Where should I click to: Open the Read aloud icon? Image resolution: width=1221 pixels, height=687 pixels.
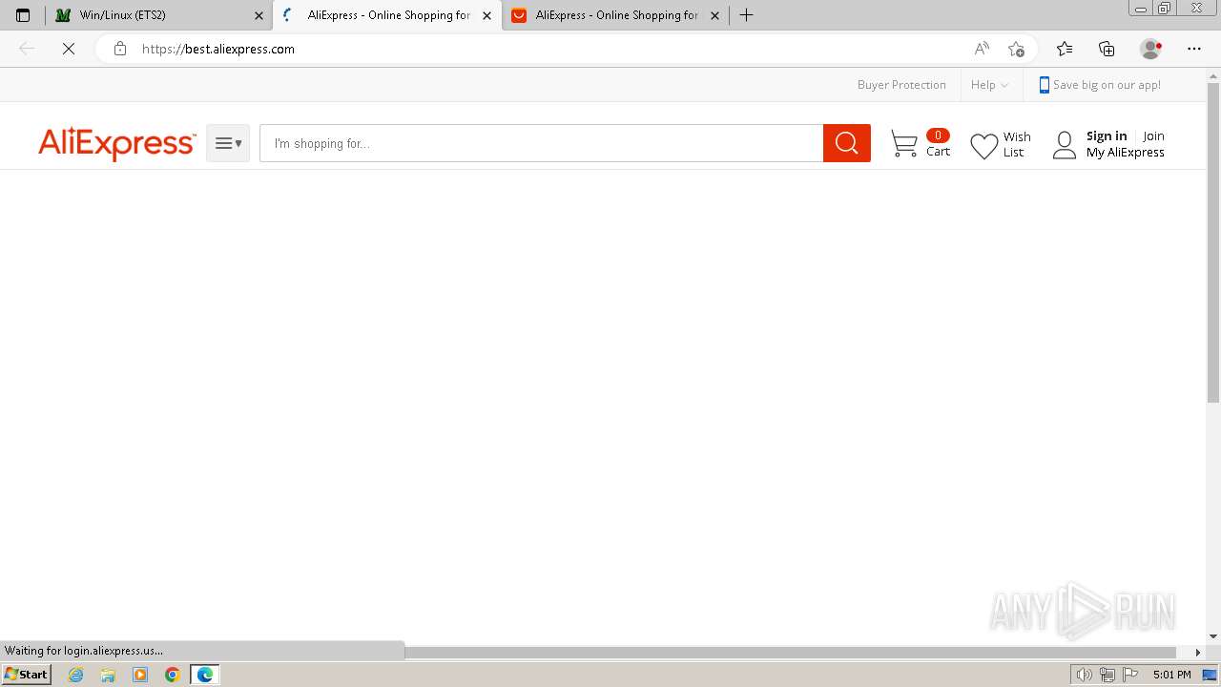(x=982, y=49)
